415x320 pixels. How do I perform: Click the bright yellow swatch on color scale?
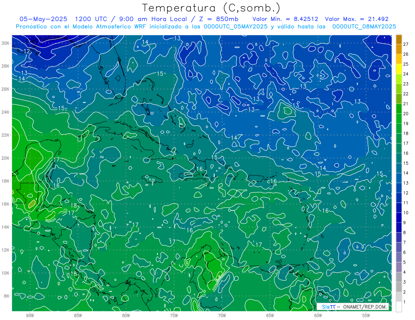(399, 69)
